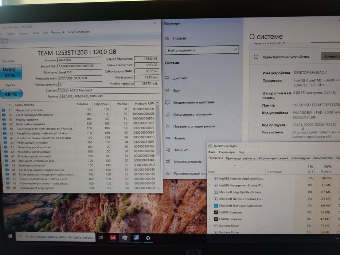Screen dimensions: 340x255
Task: Open the Úpravy menu in CrystalDiskInfo
Action: tap(11, 34)
